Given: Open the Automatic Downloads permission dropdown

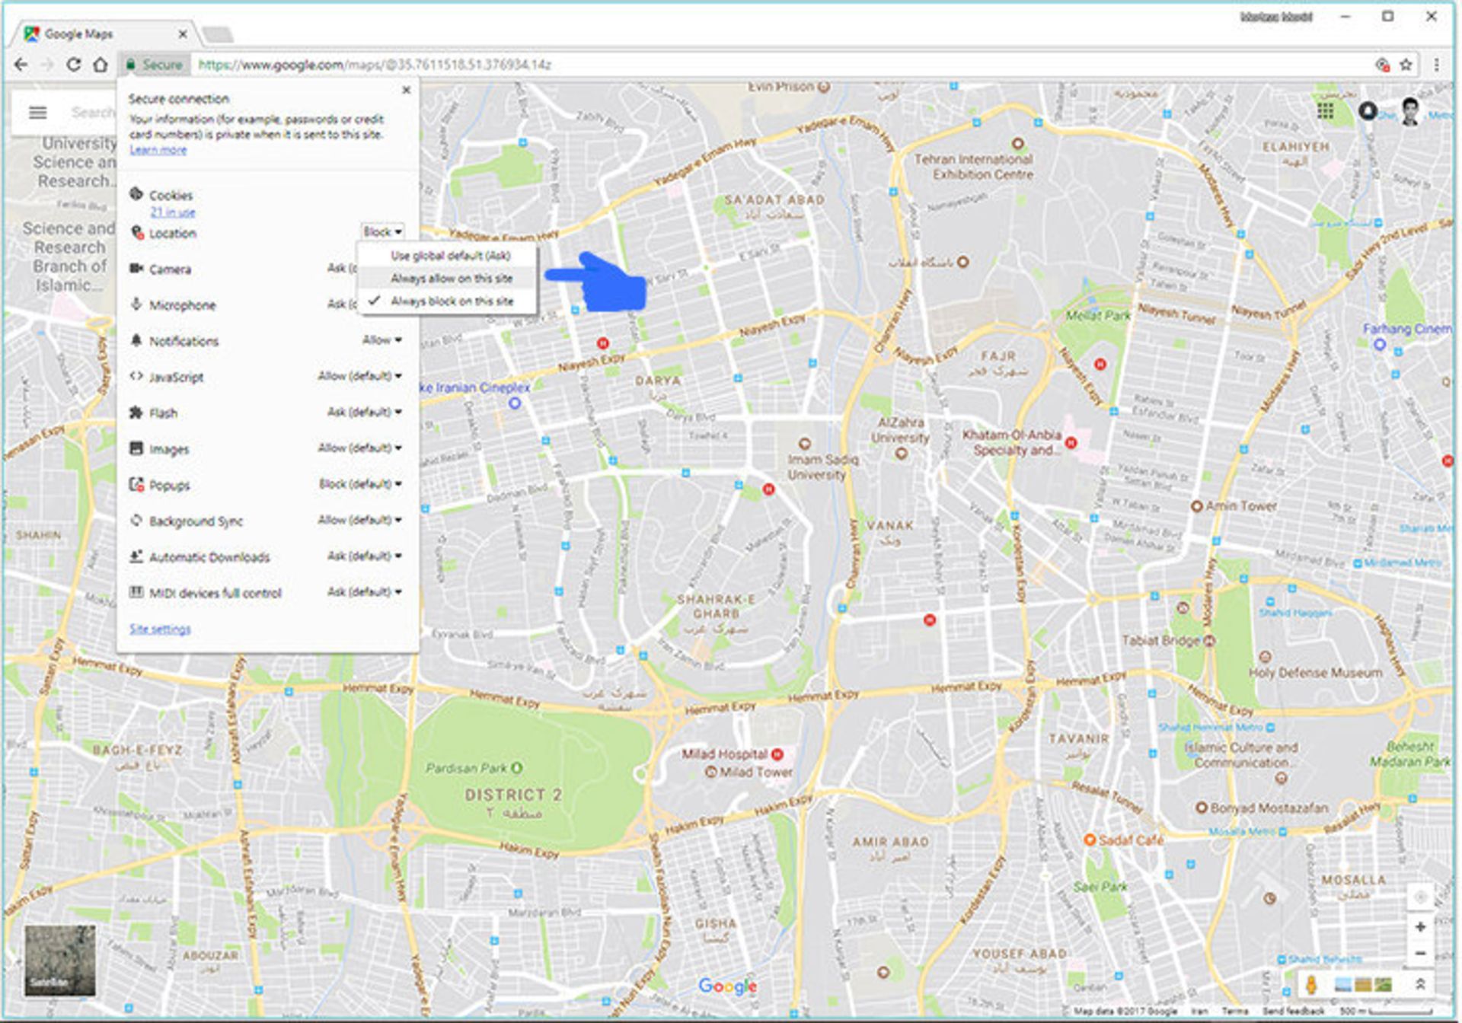Looking at the screenshot, I should (364, 556).
